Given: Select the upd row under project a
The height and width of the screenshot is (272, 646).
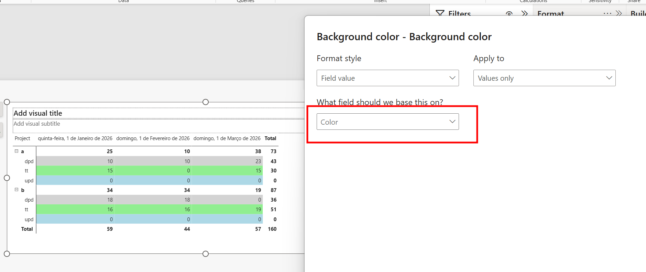Looking at the screenshot, I should click(x=29, y=180).
